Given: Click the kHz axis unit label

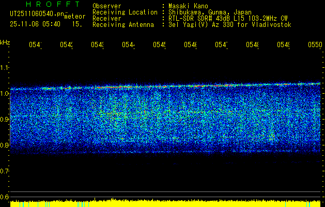Looking at the screenshot, I should click(5, 42).
